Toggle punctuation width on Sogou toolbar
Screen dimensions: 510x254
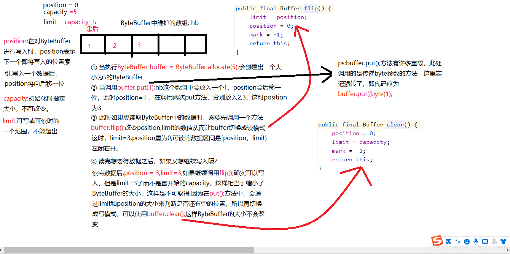coord(457,241)
